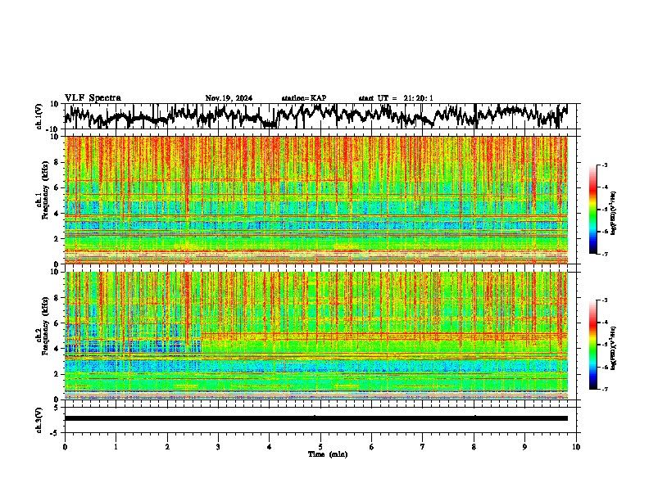
Task: Click the ch.1 color scale bar
Action: [592, 210]
